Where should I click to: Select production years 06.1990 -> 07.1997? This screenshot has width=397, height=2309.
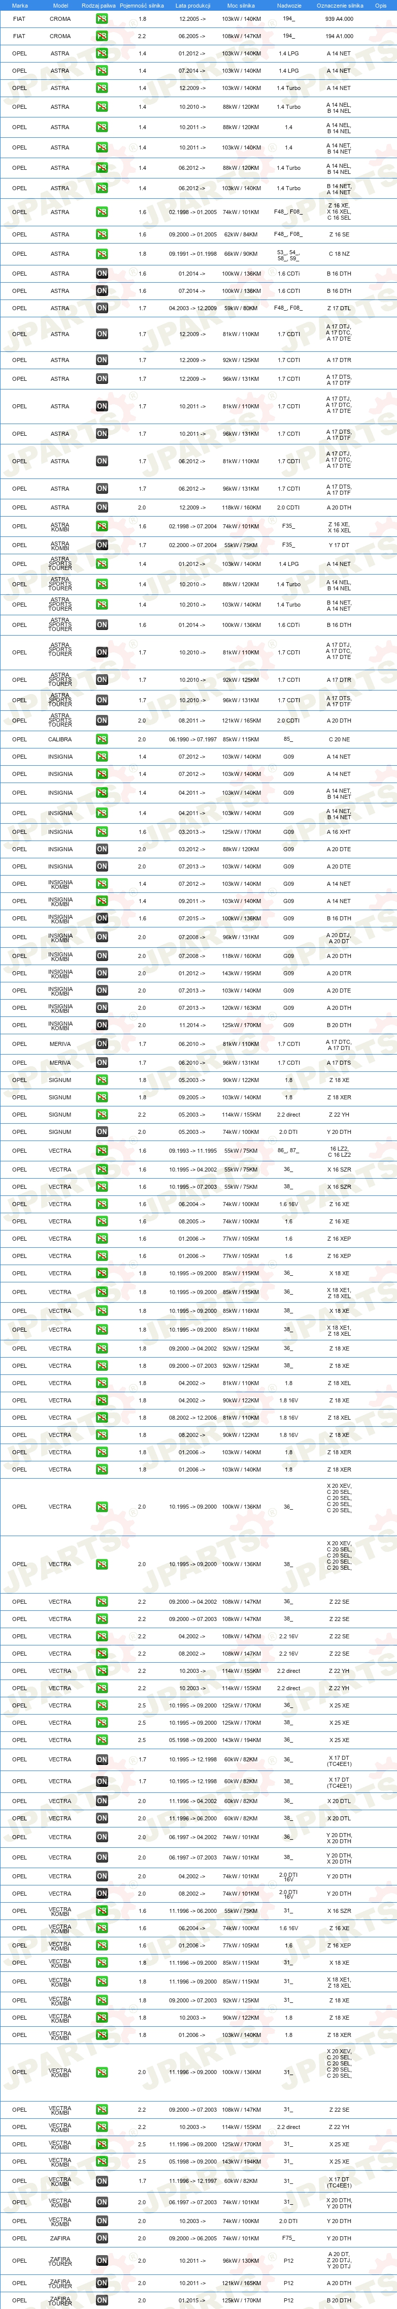(x=192, y=739)
